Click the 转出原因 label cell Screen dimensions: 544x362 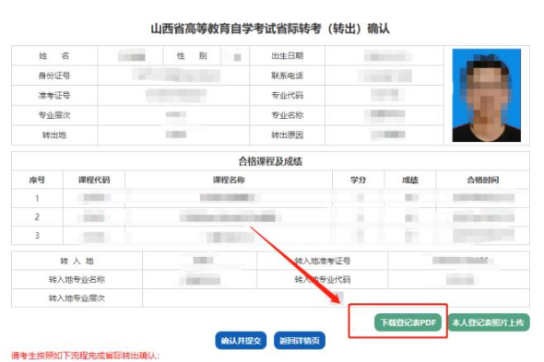coord(288,134)
